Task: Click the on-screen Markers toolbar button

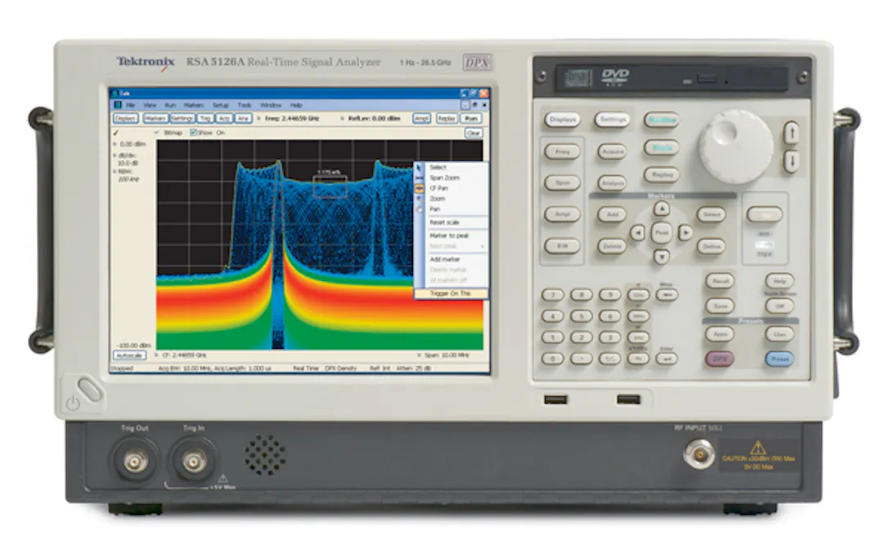Action: [155, 118]
